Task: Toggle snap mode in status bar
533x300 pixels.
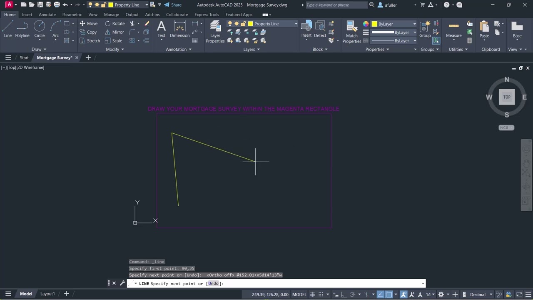Action: click(x=321, y=295)
